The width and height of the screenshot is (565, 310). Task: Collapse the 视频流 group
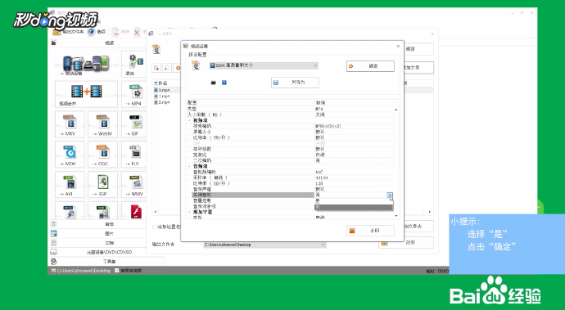coord(189,120)
